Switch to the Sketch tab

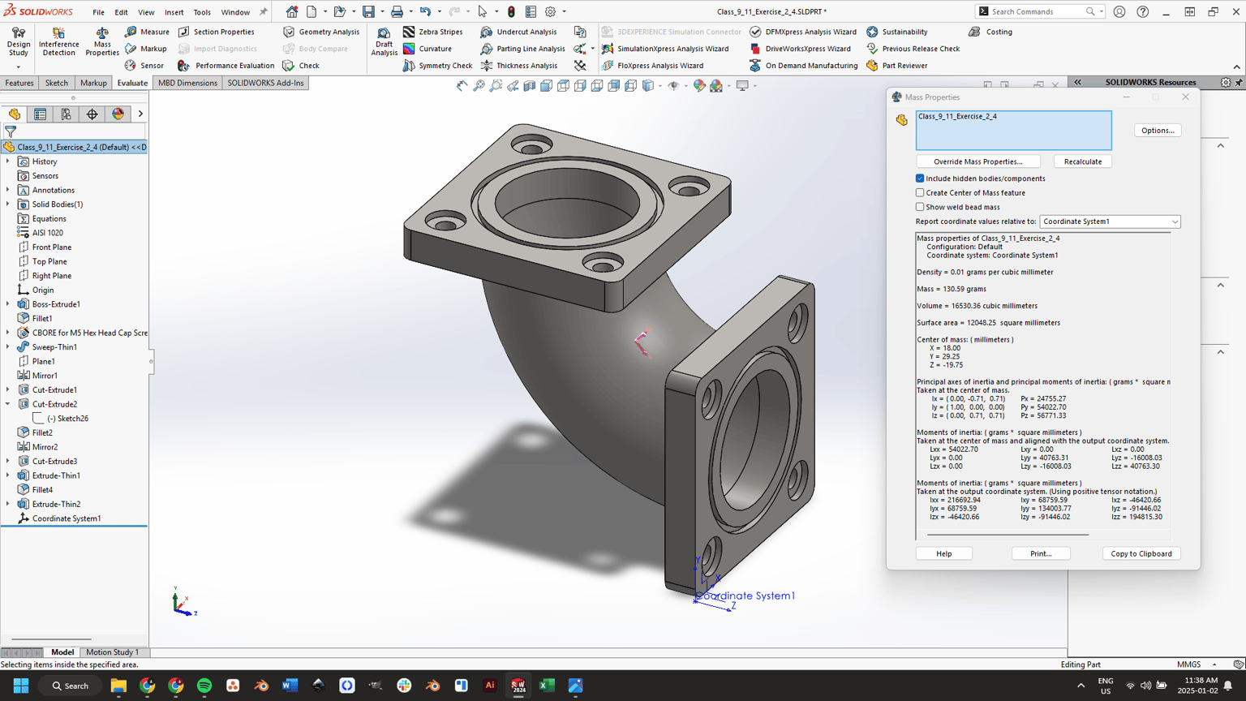tap(57, 83)
